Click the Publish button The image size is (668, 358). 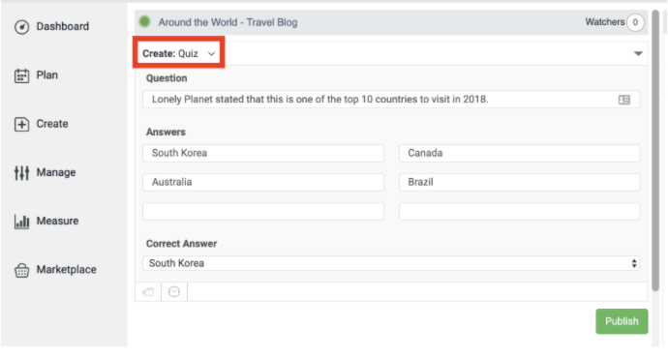(x=622, y=321)
